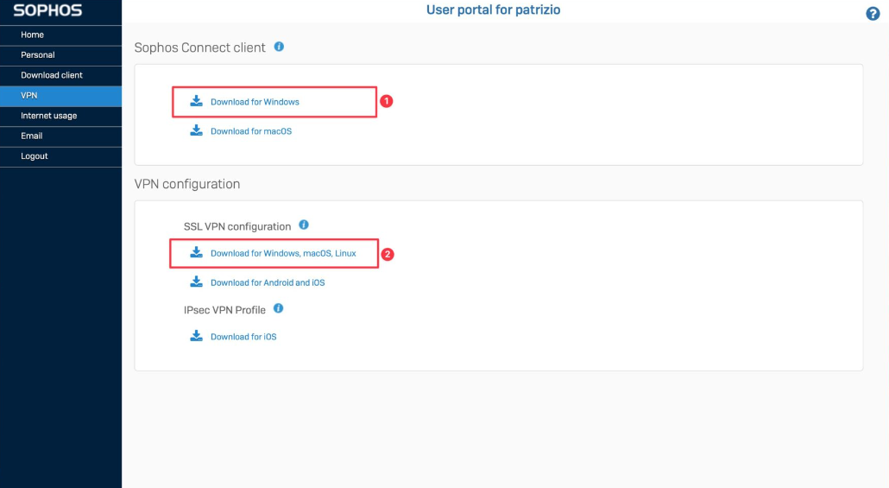Click the Sophos logo
This screenshot has height=488, width=889.
click(x=47, y=10)
